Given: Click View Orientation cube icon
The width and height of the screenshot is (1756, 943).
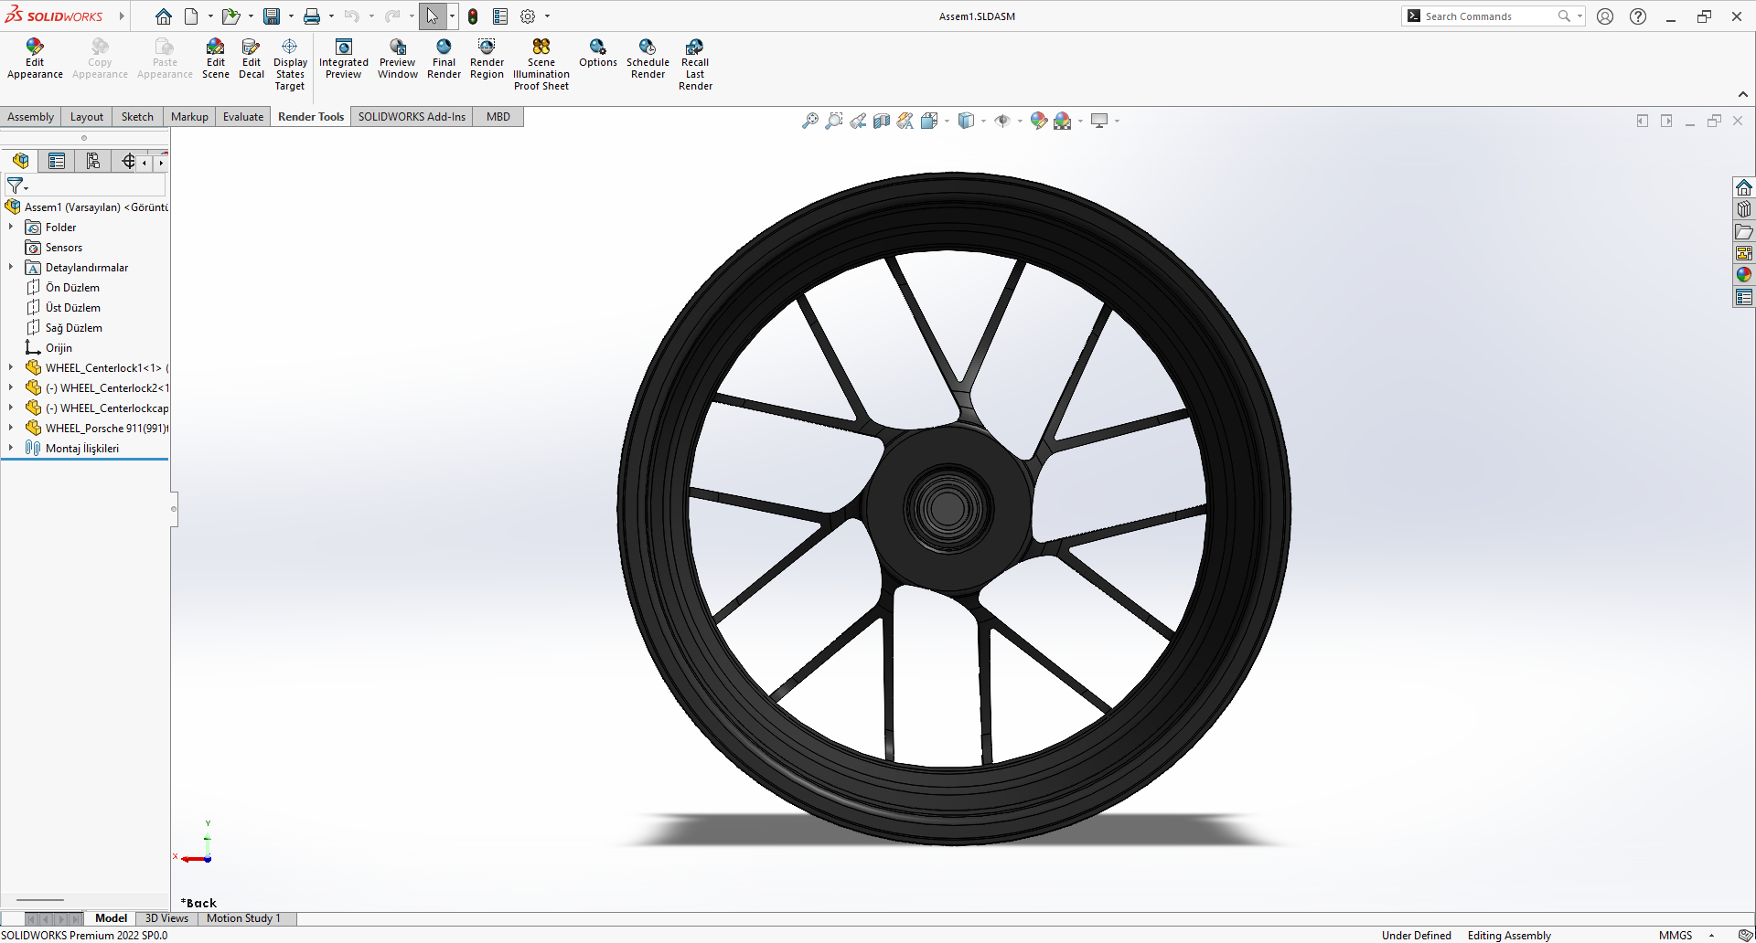Looking at the screenshot, I should pos(929,121).
